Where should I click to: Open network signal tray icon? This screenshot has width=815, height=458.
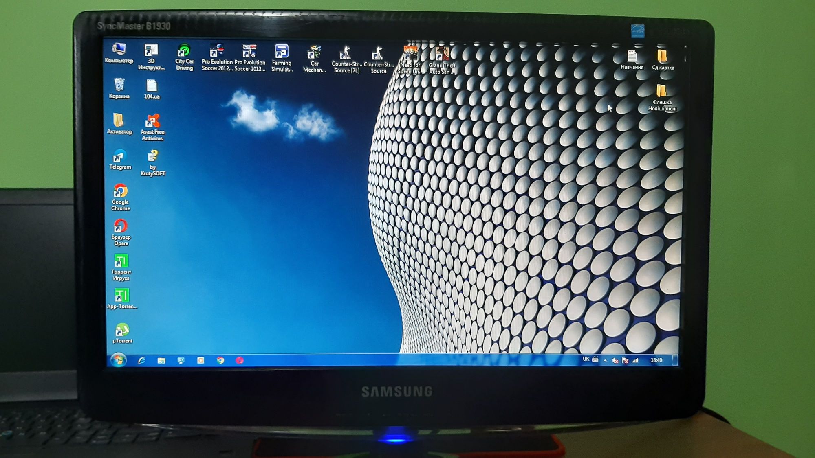pos(635,360)
